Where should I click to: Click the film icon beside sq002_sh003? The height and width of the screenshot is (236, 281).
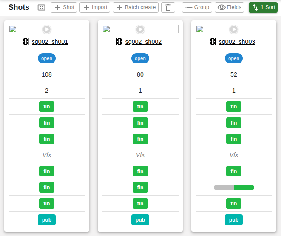pos(213,42)
